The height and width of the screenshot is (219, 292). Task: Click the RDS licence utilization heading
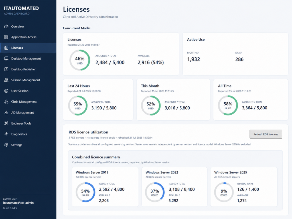tap(88, 132)
